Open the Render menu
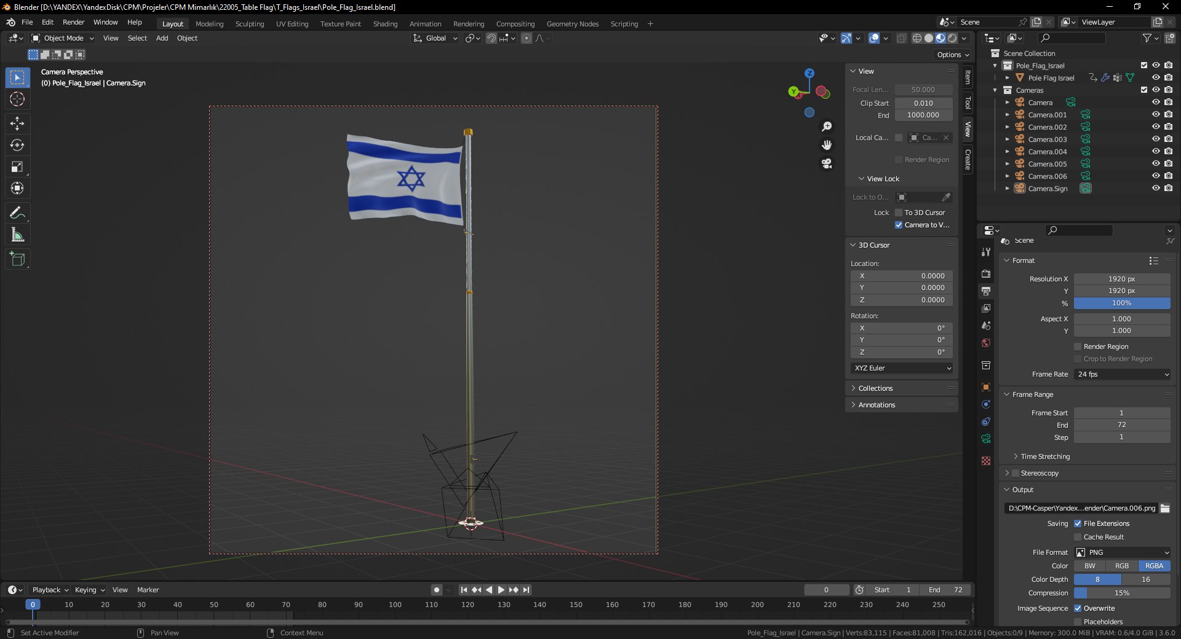The width and height of the screenshot is (1181, 639). (x=74, y=22)
